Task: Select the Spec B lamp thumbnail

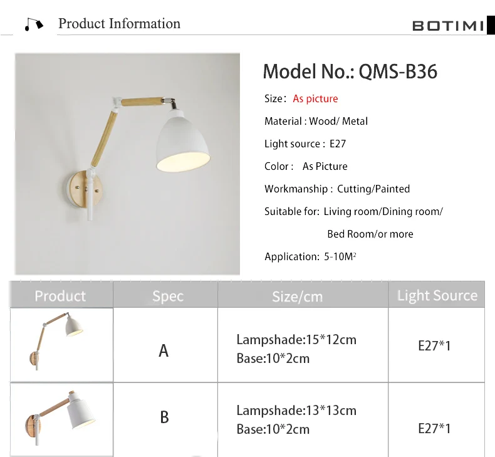Action: tap(61, 417)
